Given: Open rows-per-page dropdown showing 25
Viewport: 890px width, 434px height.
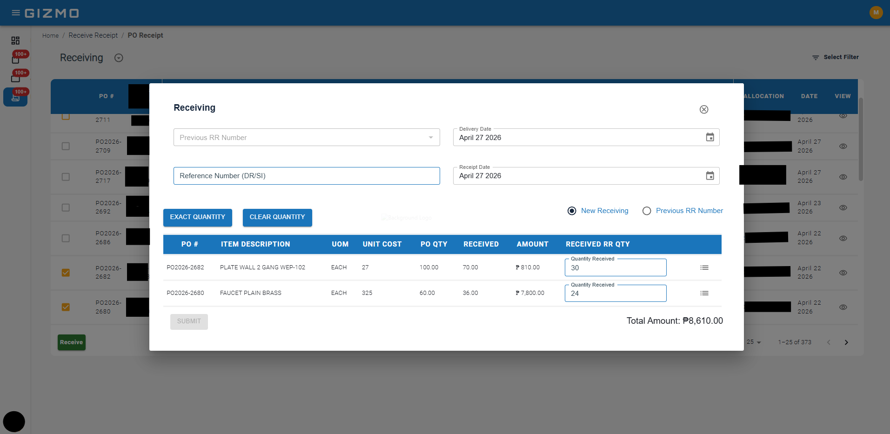Looking at the screenshot, I should click(x=754, y=342).
